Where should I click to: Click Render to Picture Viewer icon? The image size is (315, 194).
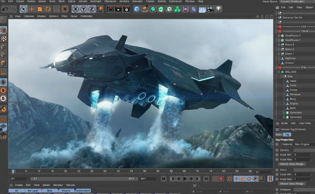point(118,9)
